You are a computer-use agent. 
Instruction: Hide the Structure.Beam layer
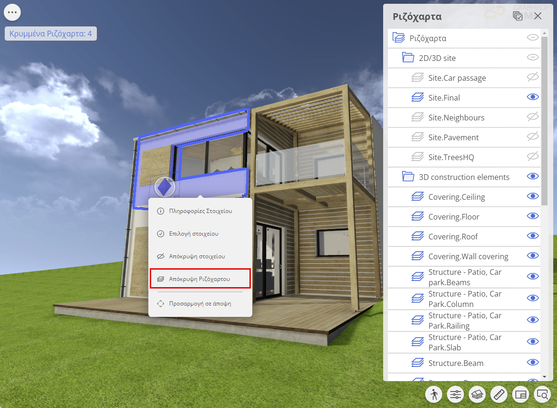tap(533, 362)
